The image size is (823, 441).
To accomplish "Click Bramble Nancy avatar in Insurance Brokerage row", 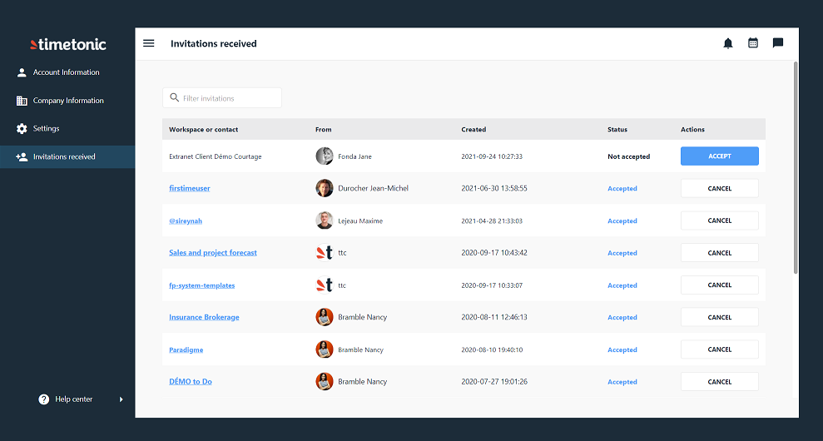I will point(325,317).
